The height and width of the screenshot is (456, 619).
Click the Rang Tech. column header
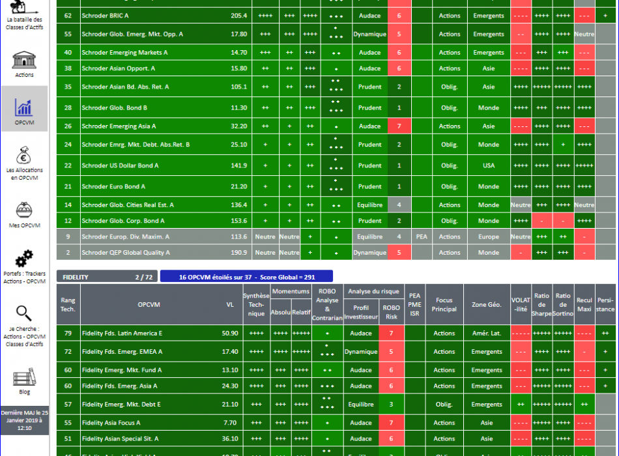(68, 304)
